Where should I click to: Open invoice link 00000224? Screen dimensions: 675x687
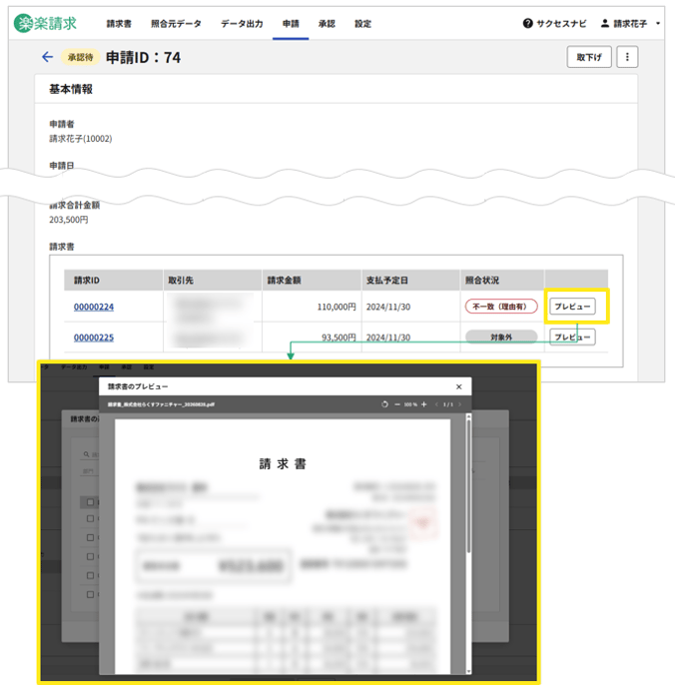pos(94,307)
